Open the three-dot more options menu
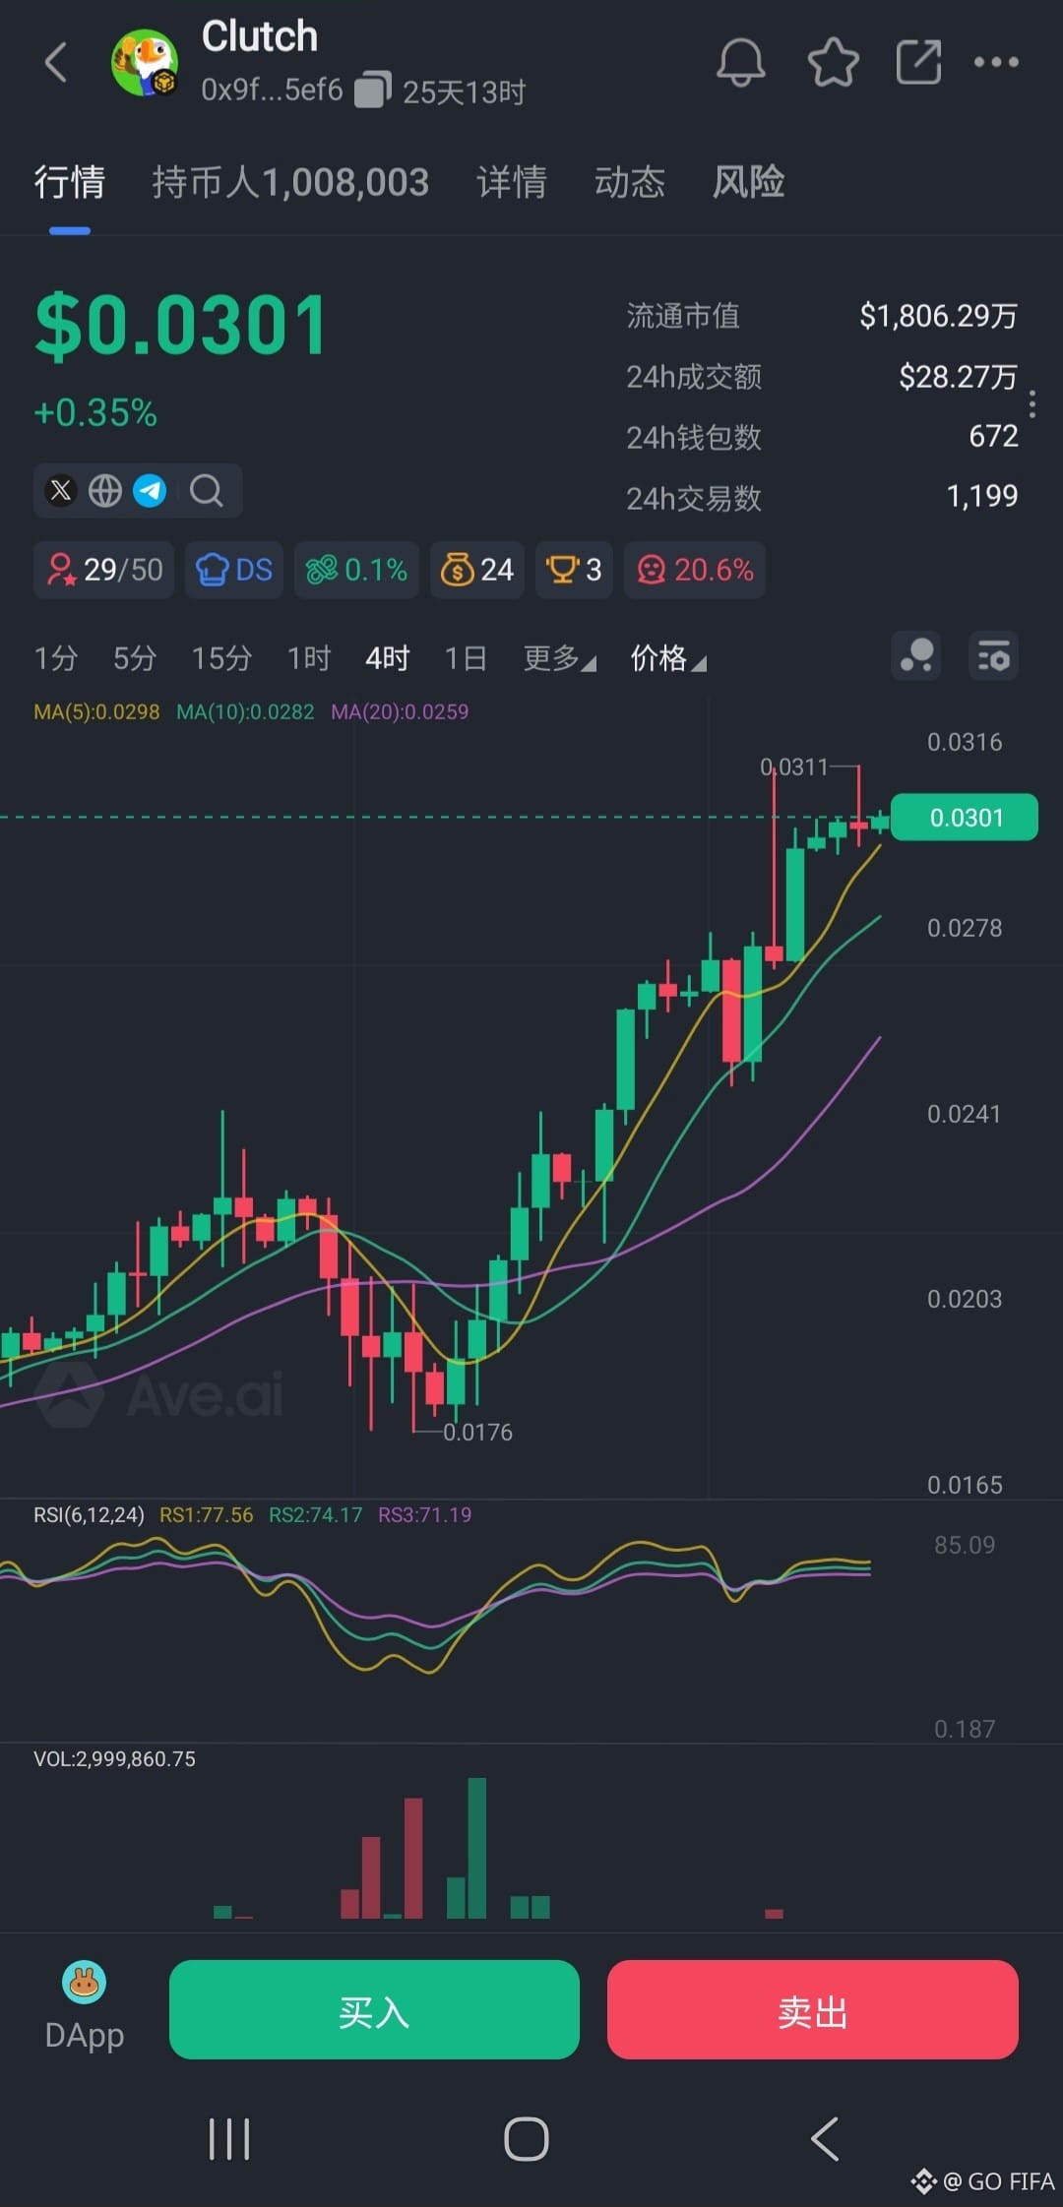 click(996, 63)
